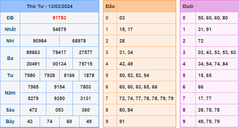Click Đuôi row 8 values 28, 78, 78
The image size is (239, 128).
tap(209, 110)
